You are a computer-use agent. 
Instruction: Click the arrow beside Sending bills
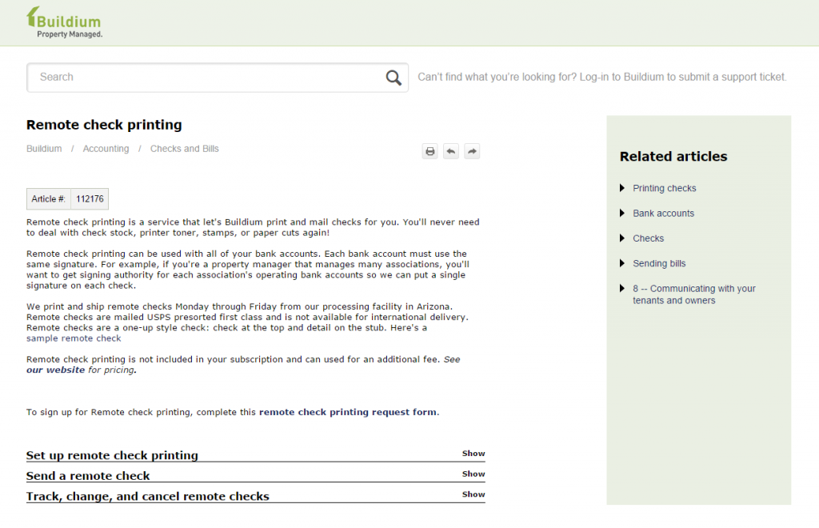tap(622, 263)
